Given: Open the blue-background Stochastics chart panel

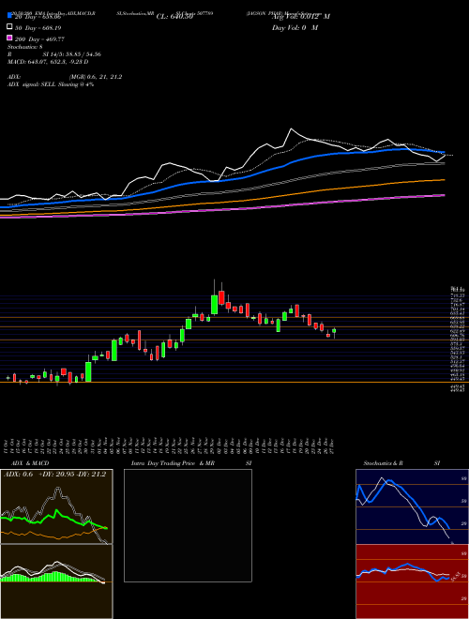Looking at the screenshot, I should point(412,506).
